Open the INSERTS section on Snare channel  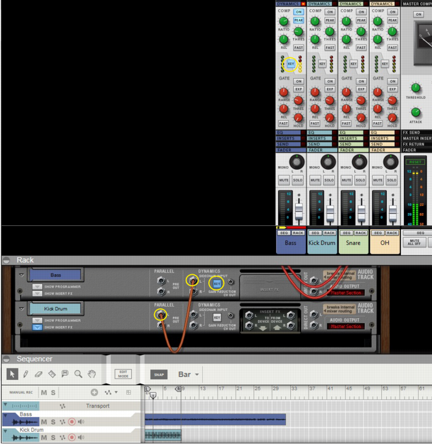353,139
